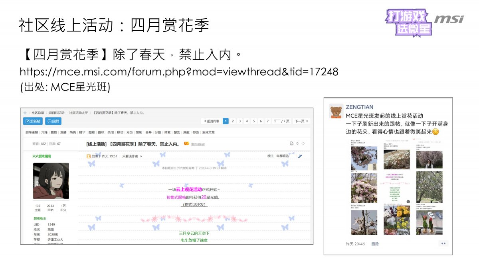
Task: Click the 发新帖 new post button
Action: [x=33, y=121]
